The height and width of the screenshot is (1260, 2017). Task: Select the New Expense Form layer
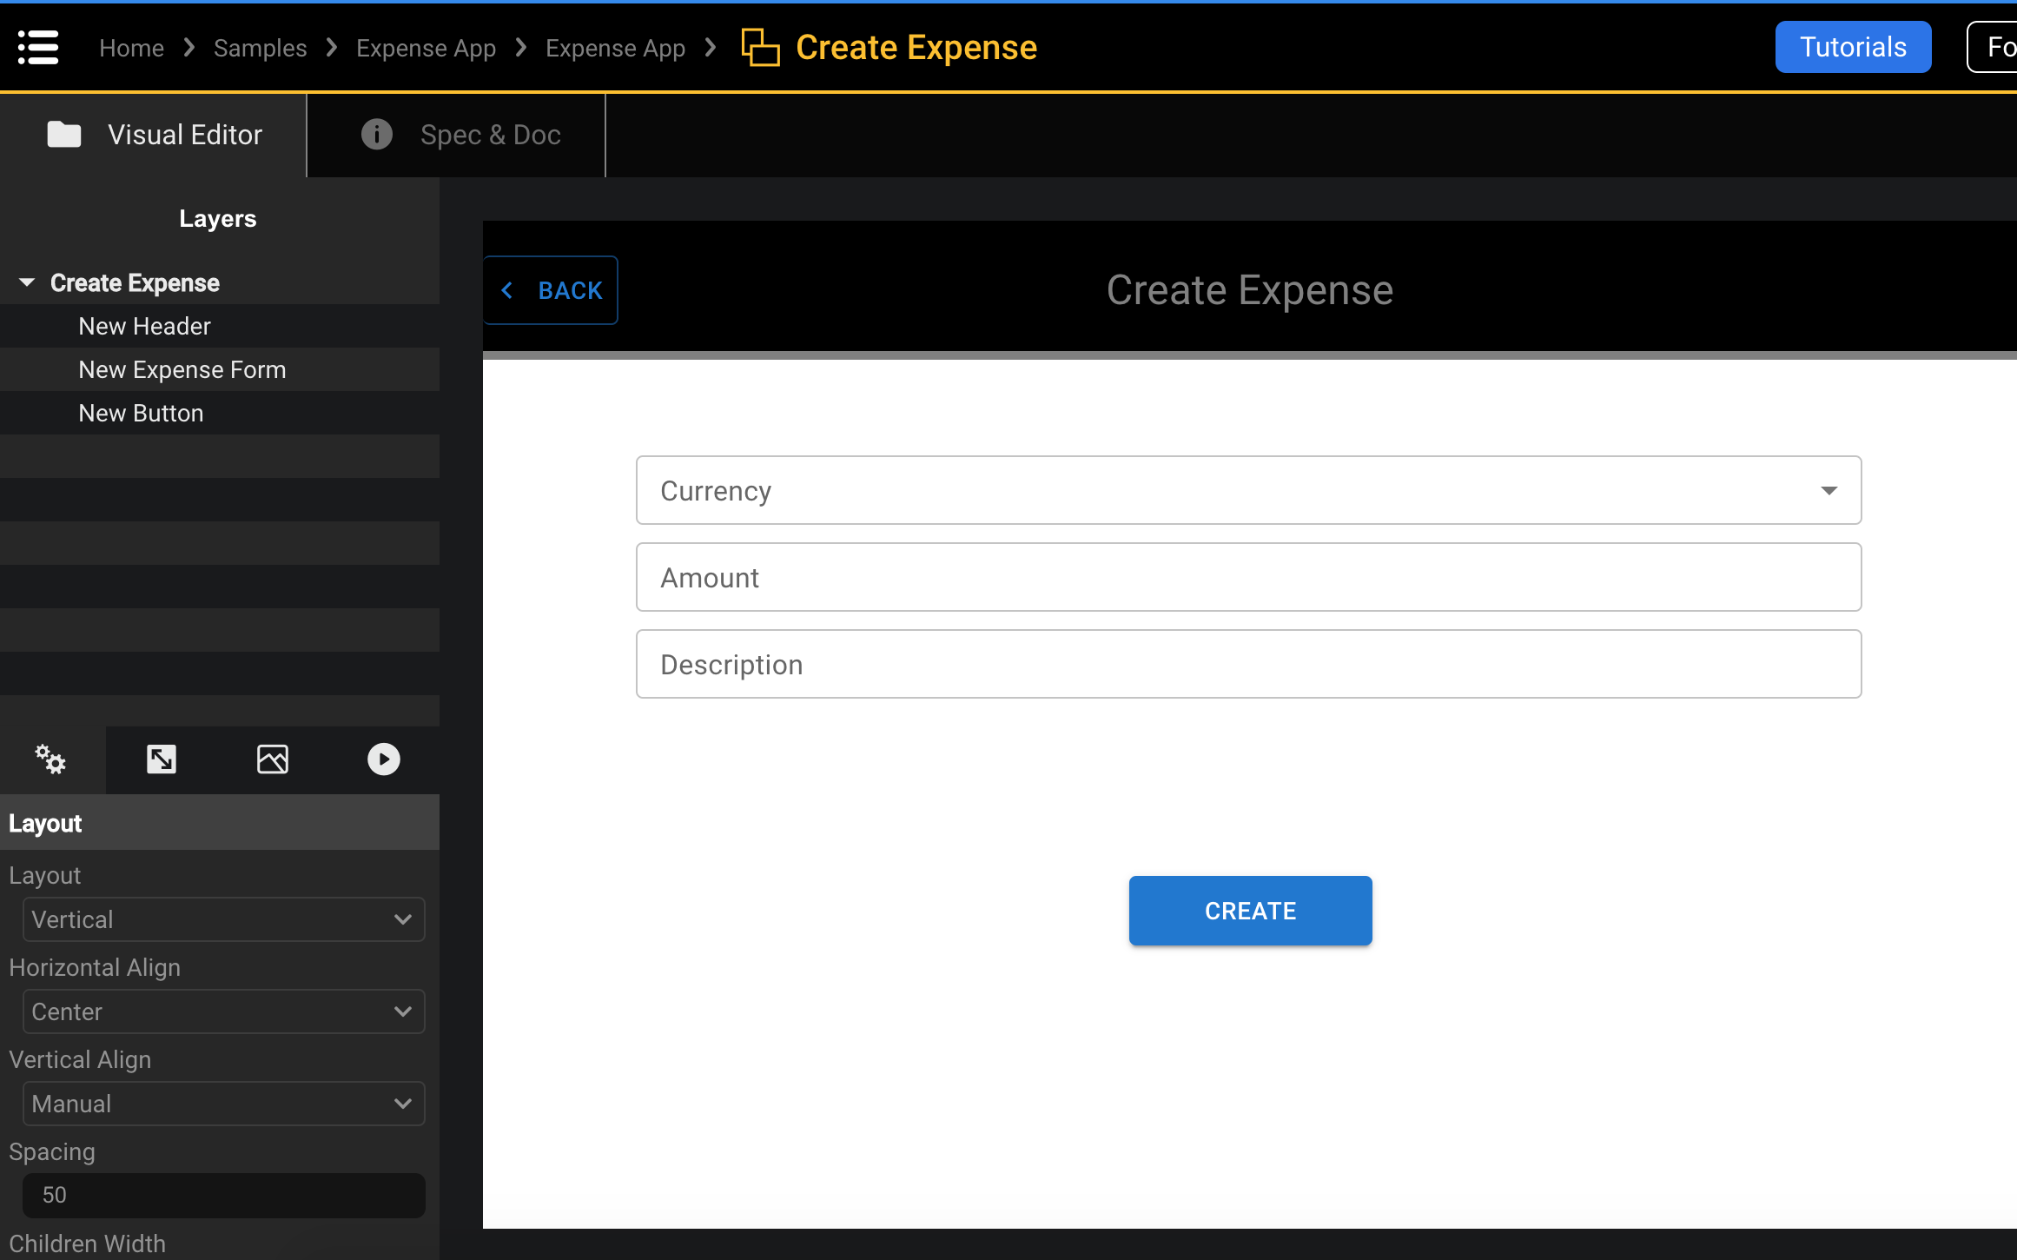tap(182, 368)
